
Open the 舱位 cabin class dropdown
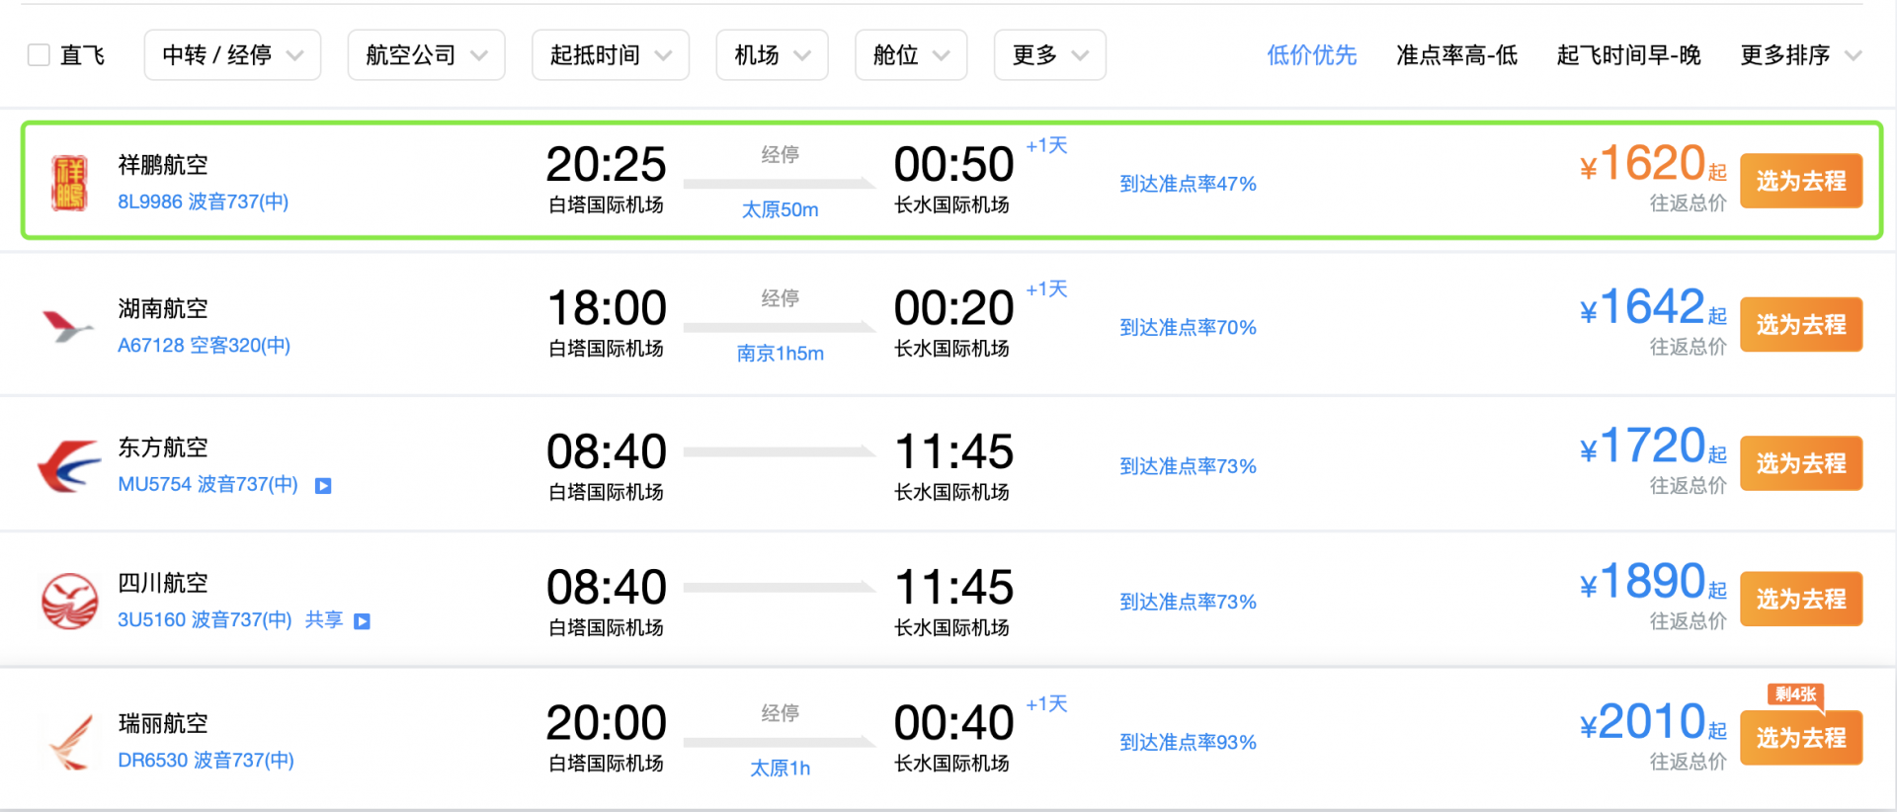pos(910,55)
